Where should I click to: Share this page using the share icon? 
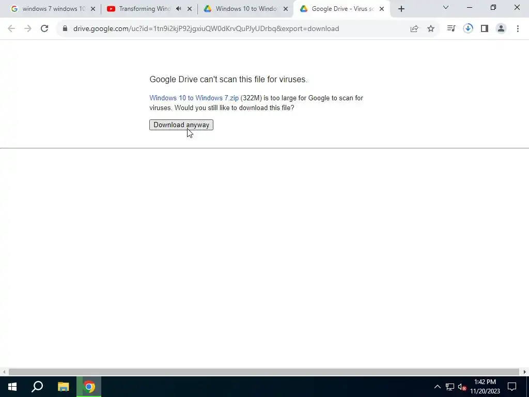[414, 29]
